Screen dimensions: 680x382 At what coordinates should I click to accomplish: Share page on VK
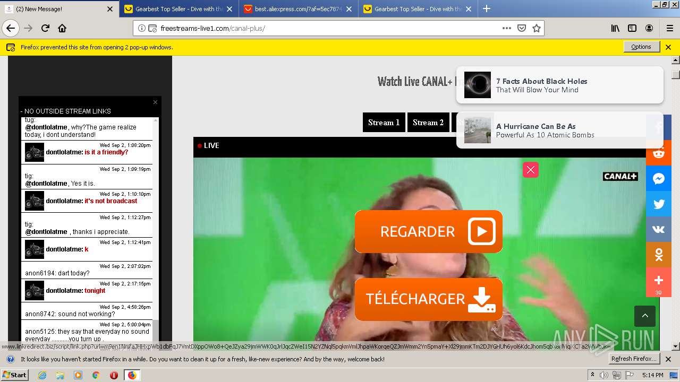point(659,230)
